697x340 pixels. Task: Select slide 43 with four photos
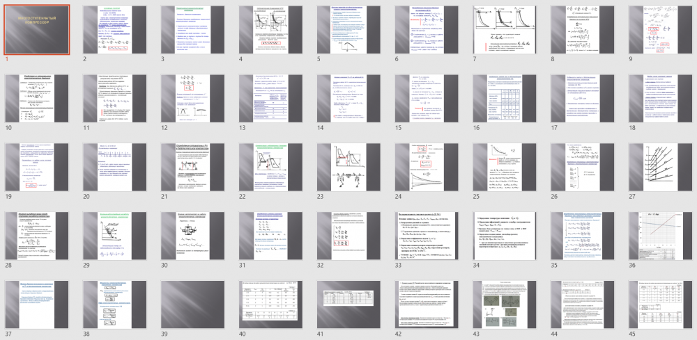pyautogui.click(x=505, y=305)
